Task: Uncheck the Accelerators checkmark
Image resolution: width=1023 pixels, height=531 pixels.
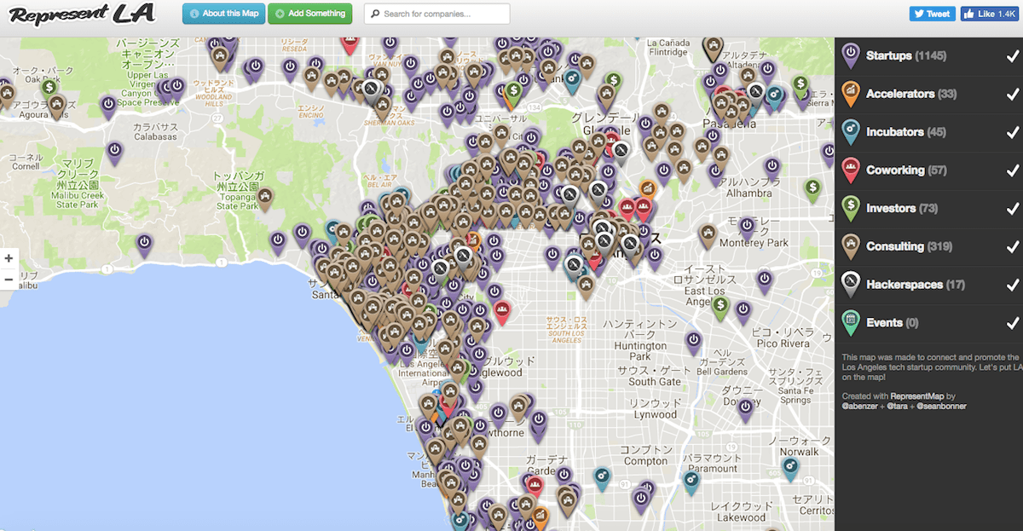Action: coord(1013,95)
